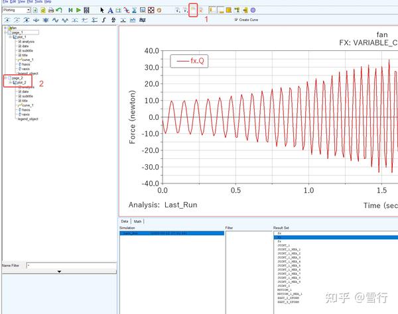
Task: Open the File menu
Action: point(5,2)
